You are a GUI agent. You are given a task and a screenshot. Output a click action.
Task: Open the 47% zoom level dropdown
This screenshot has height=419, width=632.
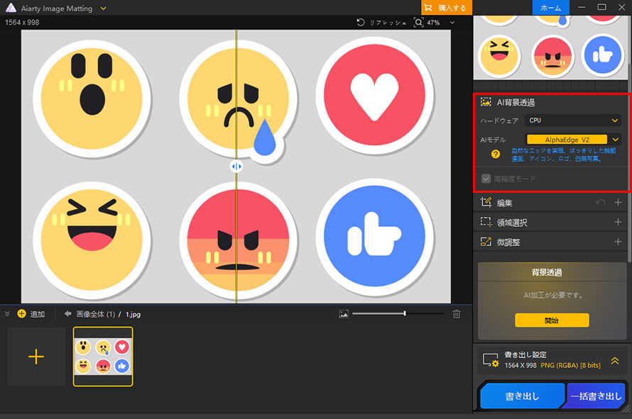tap(452, 23)
